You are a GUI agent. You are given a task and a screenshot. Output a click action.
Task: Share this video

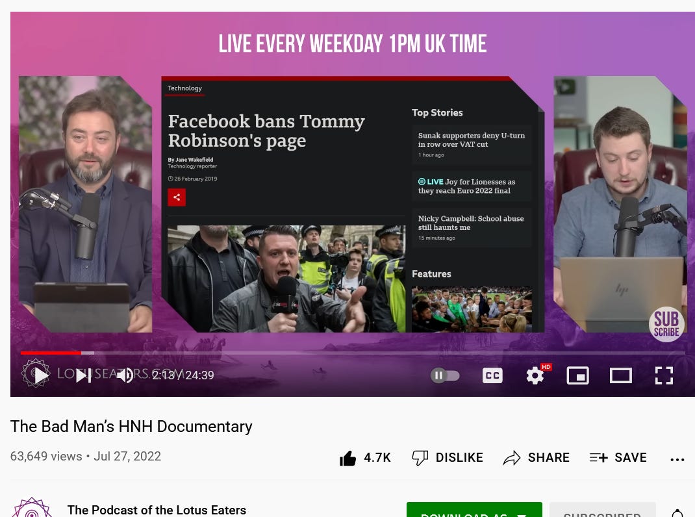537,458
